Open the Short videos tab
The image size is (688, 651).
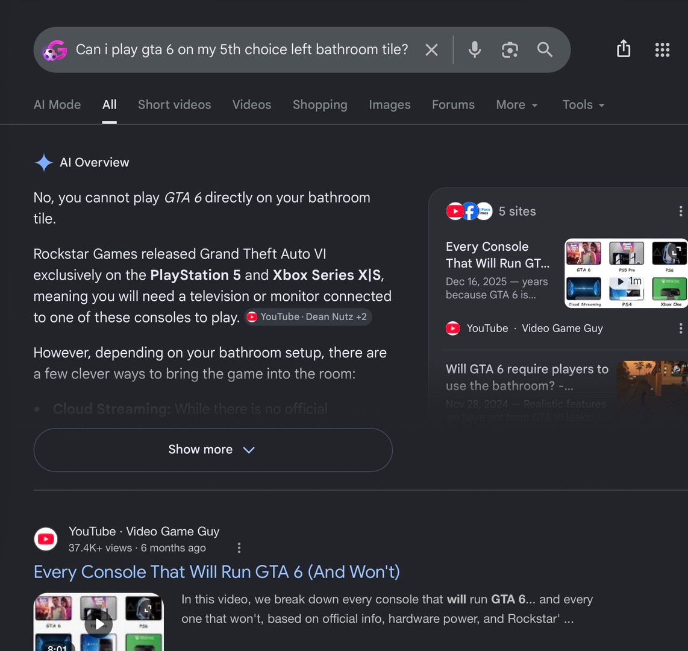tap(175, 104)
